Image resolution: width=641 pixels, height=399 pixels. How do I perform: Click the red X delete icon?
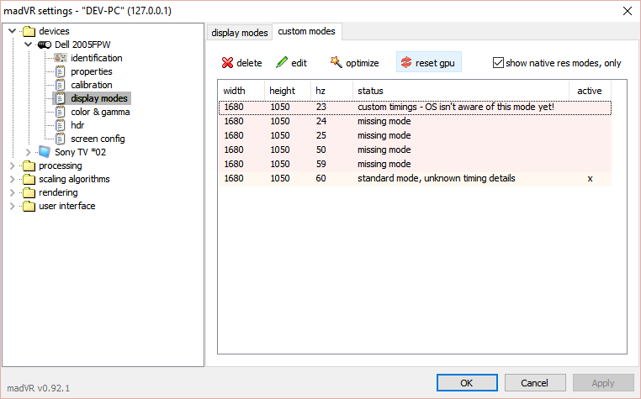point(227,63)
